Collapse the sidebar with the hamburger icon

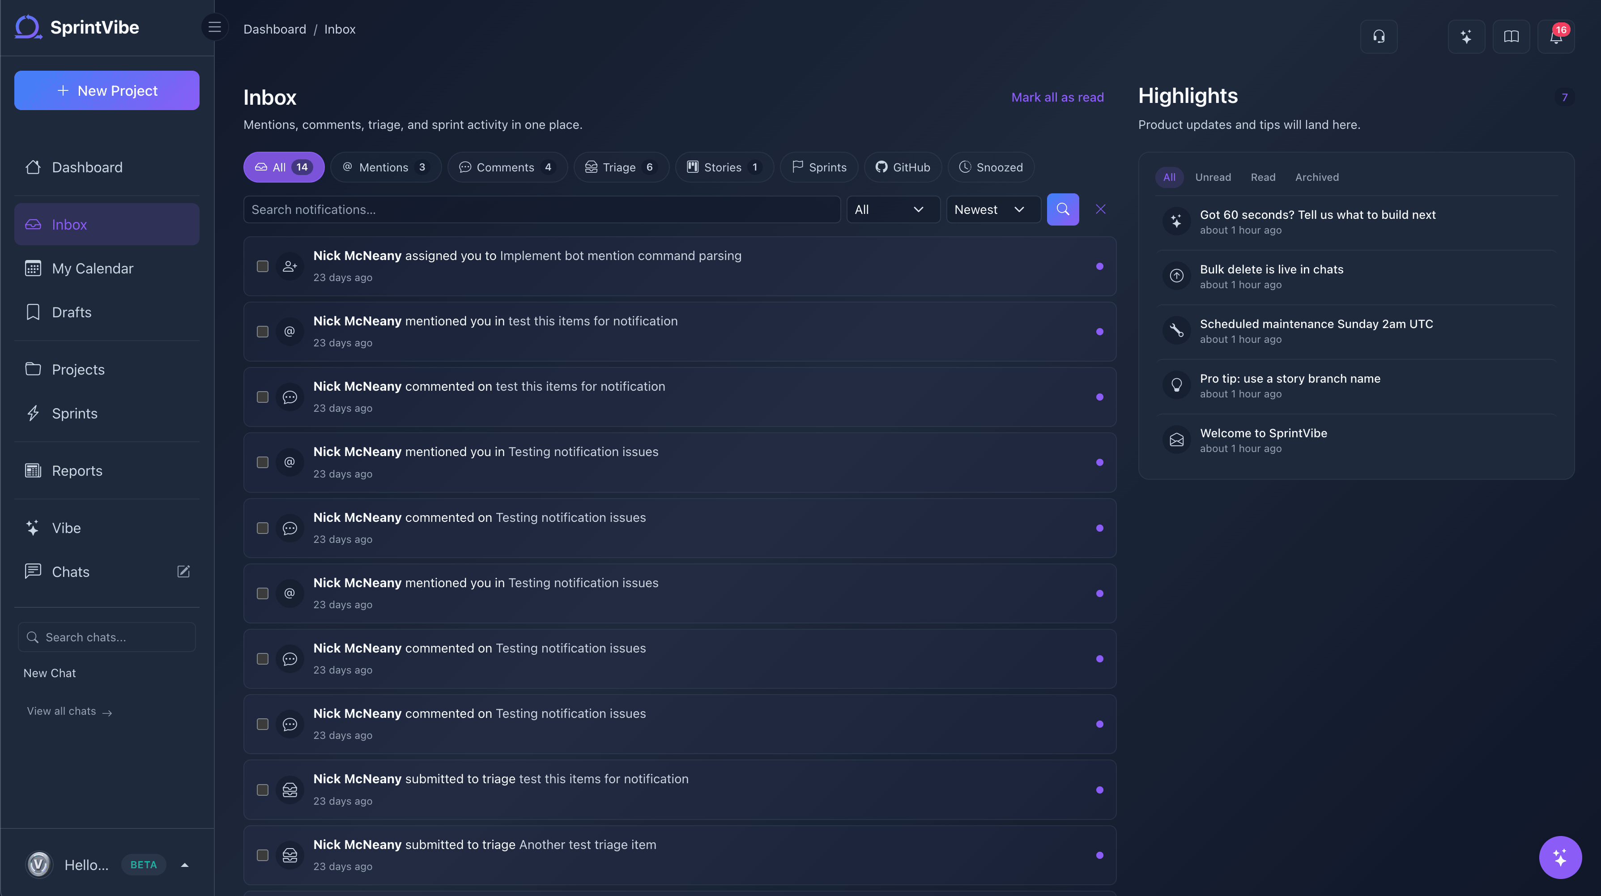(215, 27)
